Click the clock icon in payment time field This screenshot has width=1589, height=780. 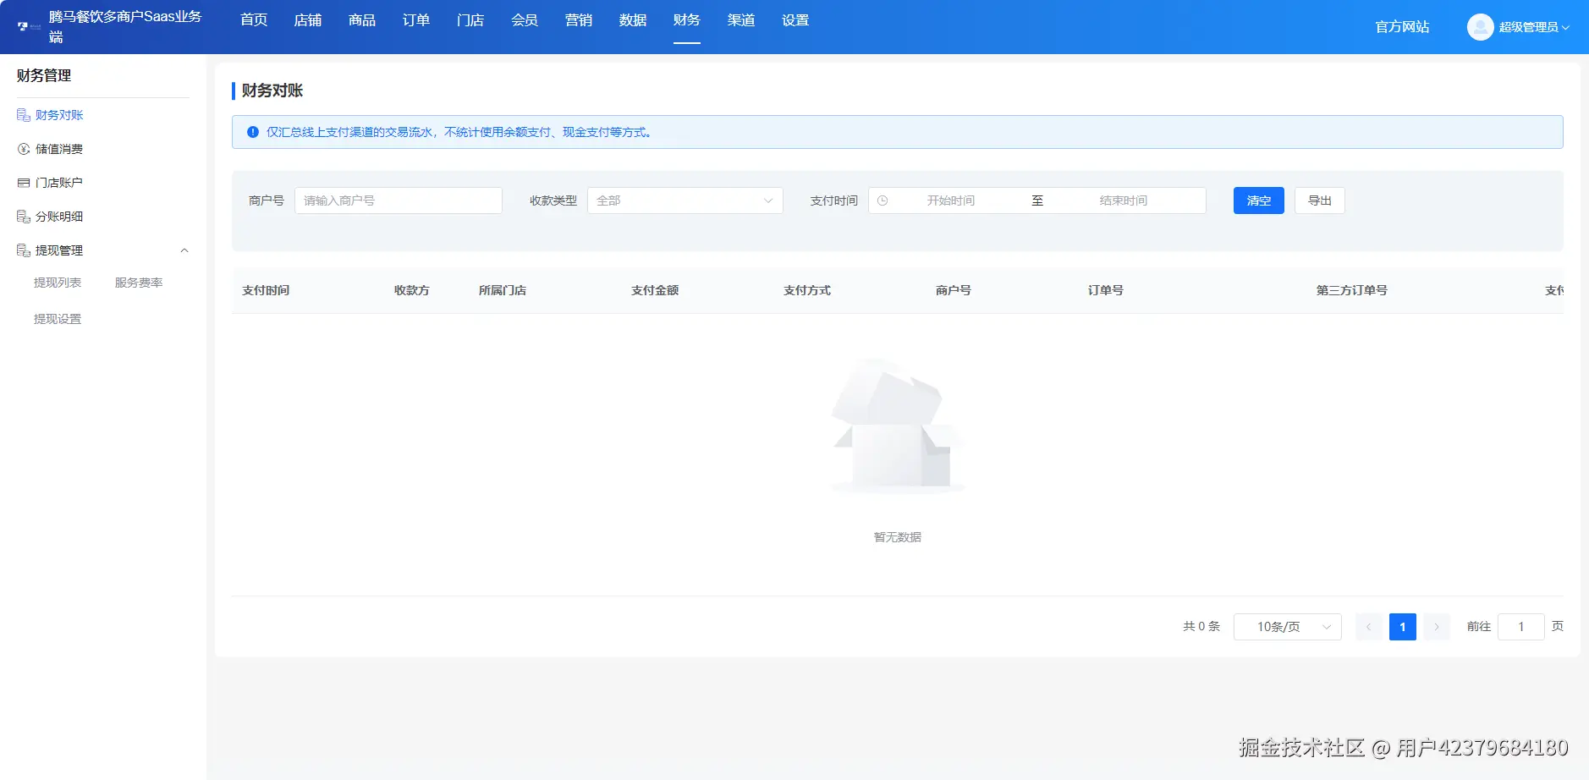pos(882,200)
